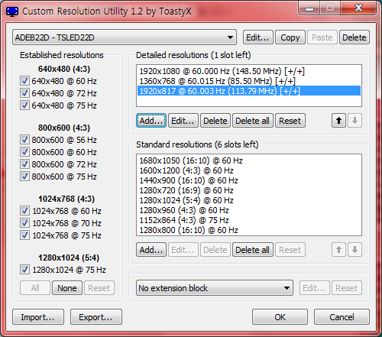Viewport: 382px width, 337px height.
Task: Click the standard resolutions up arrow
Action: 338,250
